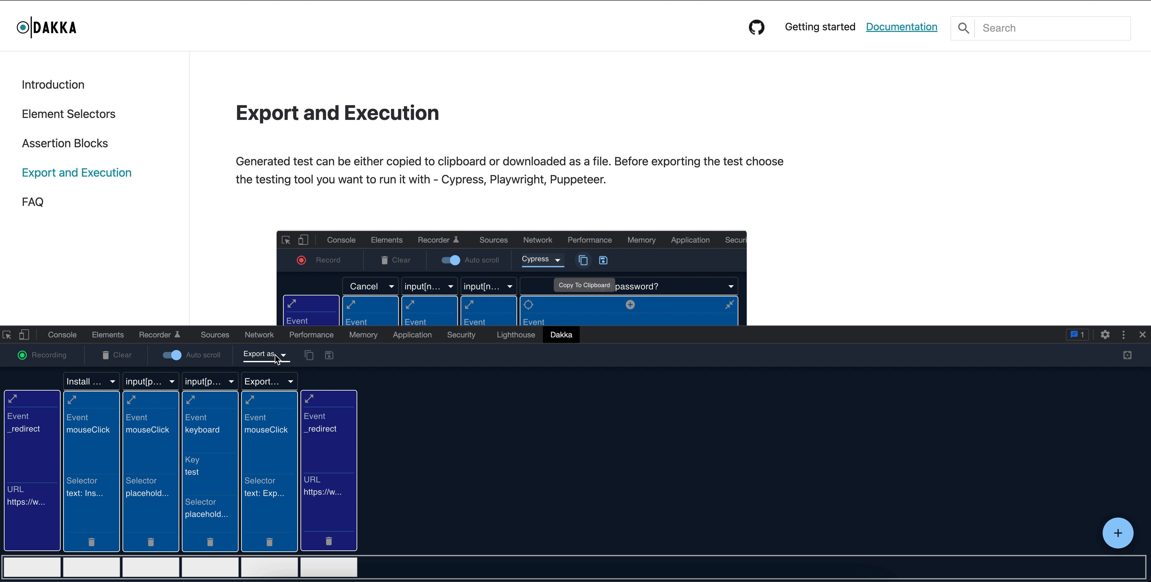Viewport: 1151px width, 582px height.
Task: Switch to the Application tab in DevTools
Action: pyautogui.click(x=412, y=335)
